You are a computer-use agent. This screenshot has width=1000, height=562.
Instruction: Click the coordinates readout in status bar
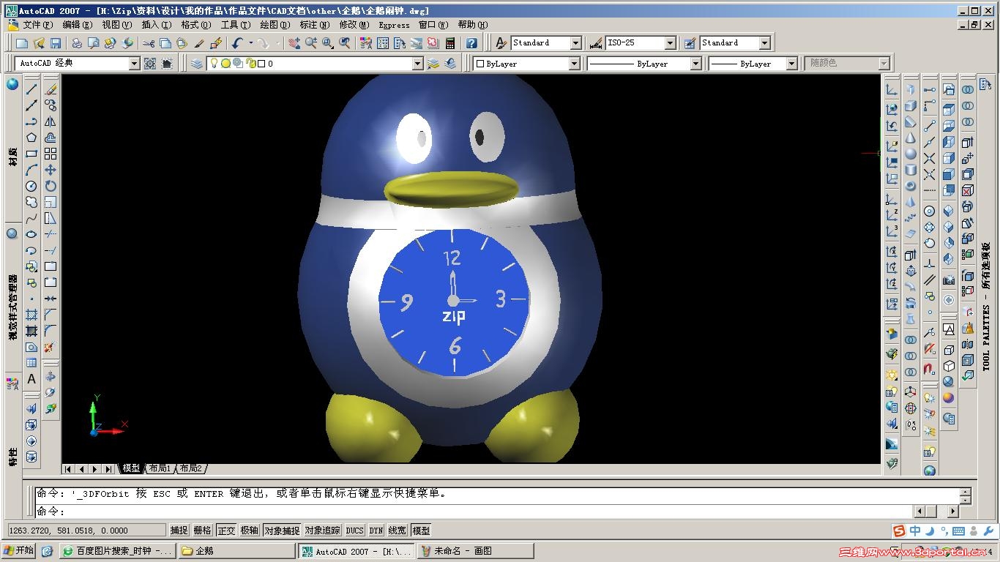pos(86,531)
